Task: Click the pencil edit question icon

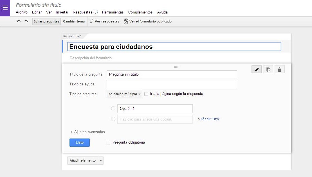Action: click(257, 70)
